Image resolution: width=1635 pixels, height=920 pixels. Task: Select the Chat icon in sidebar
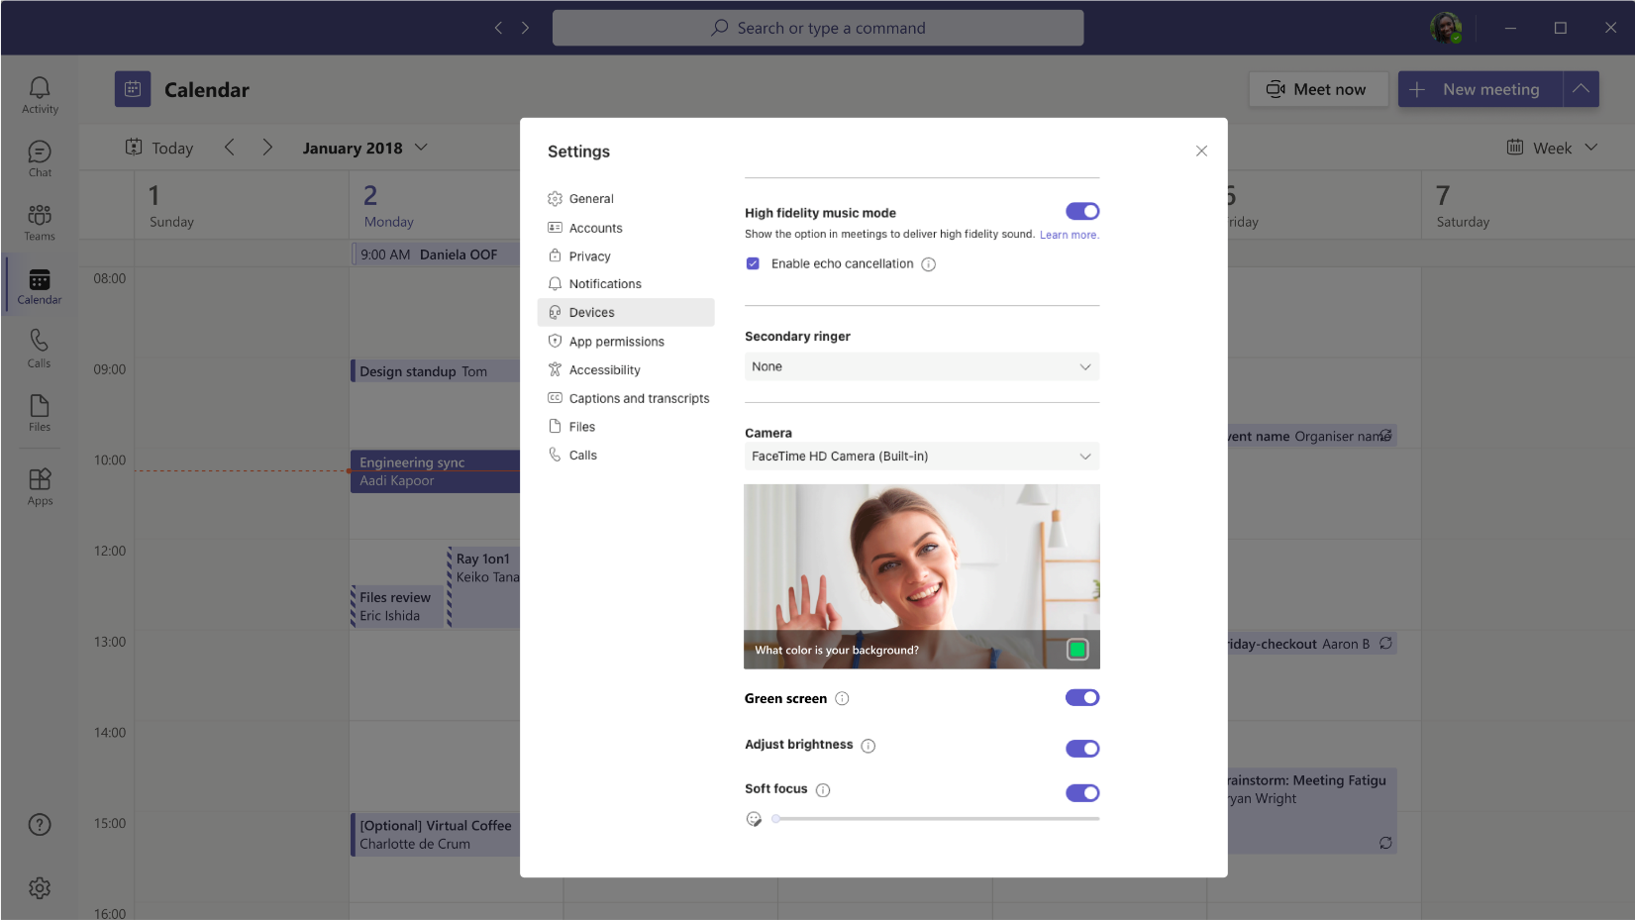click(x=39, y=156)
